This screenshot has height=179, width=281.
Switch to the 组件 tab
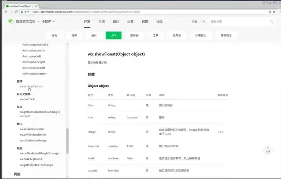pyautogui.click(x=94, y=36)
